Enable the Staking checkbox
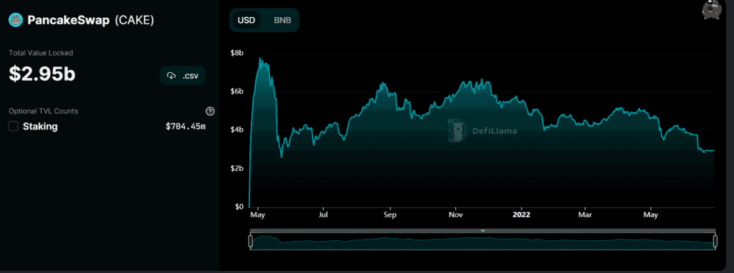This screenshot has width=734, height=273. tap(14, 126)
